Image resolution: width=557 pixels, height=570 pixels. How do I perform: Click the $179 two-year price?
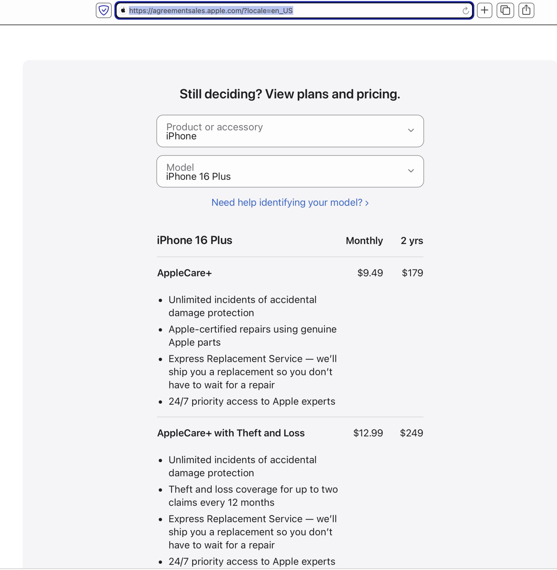[412, 273]
